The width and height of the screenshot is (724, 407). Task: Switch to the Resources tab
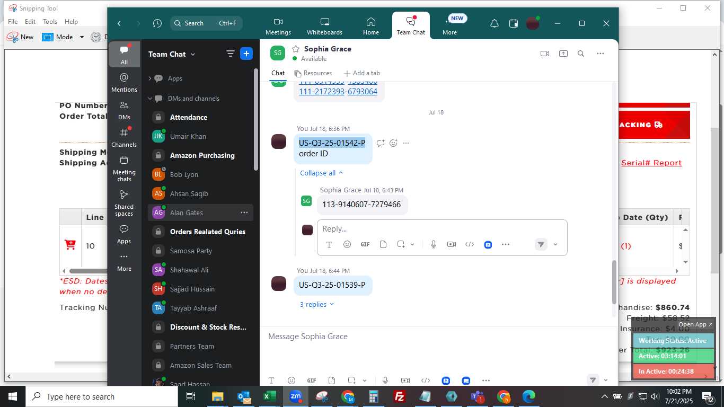[x=313, y=73]
